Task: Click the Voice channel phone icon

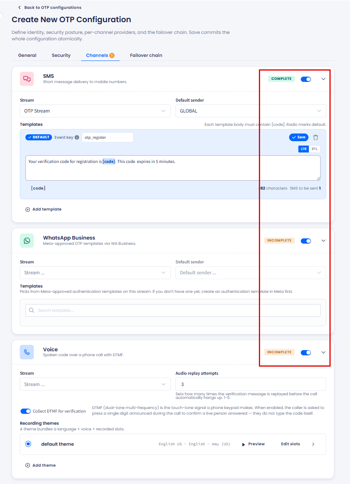Action: click(x=27, y=352)
